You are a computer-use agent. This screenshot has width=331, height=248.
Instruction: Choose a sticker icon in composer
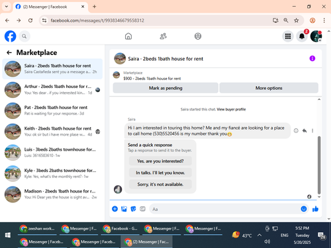coord(133,209)
